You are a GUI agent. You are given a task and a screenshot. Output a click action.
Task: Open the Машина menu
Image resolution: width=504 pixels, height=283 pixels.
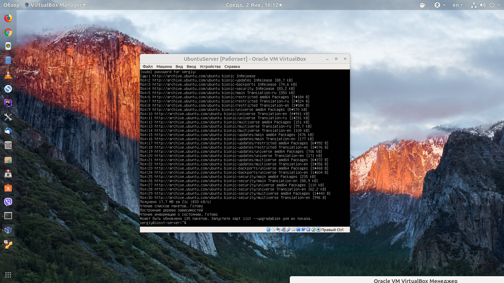[x=164, y=67]
